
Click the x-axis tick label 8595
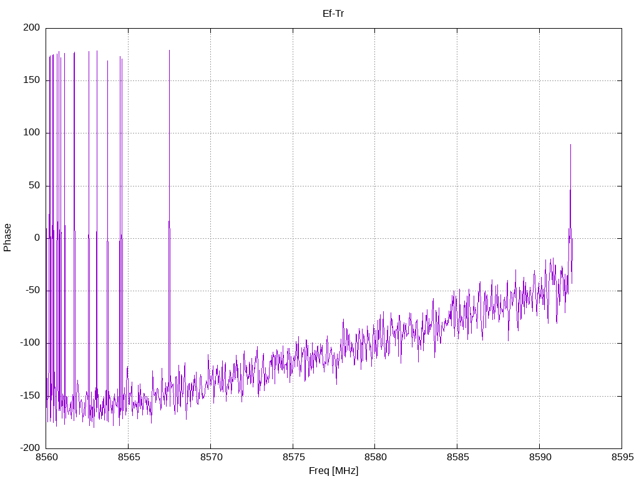click(622, 457)
